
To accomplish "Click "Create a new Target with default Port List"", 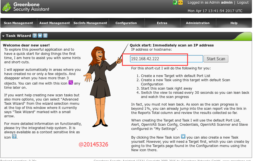I will click(176, 76).
